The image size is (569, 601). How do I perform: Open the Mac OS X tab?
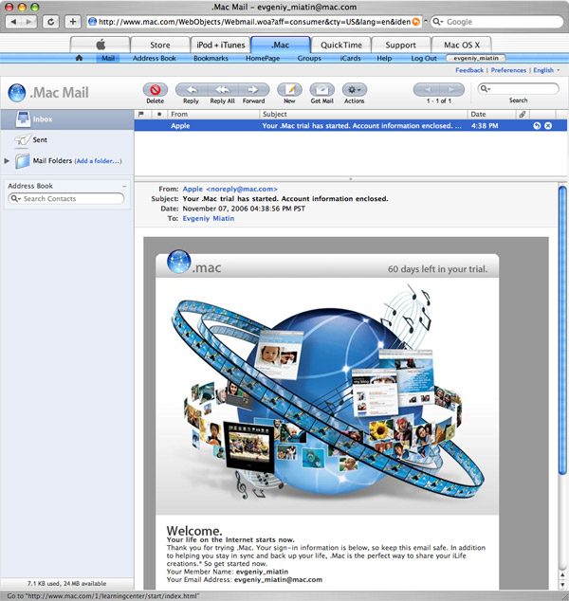tap(462, 45)
